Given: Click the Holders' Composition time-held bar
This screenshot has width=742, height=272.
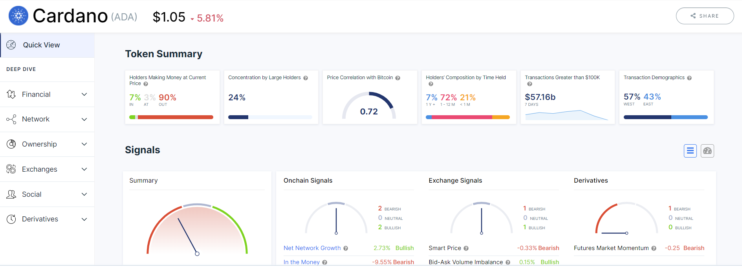Looking at the screenshot, I should pos(468,117).
